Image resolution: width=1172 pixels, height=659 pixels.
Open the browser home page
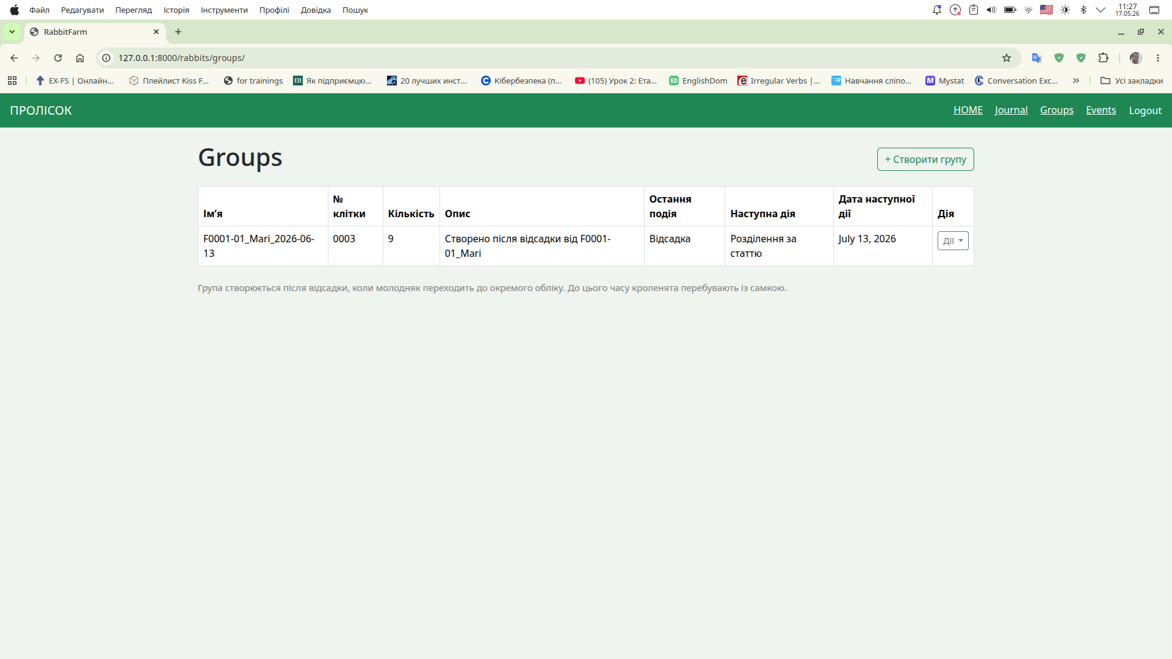[80, 58]
